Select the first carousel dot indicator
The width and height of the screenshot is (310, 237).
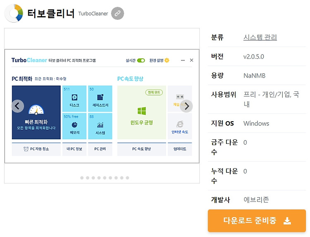click(x=82, y=178)
